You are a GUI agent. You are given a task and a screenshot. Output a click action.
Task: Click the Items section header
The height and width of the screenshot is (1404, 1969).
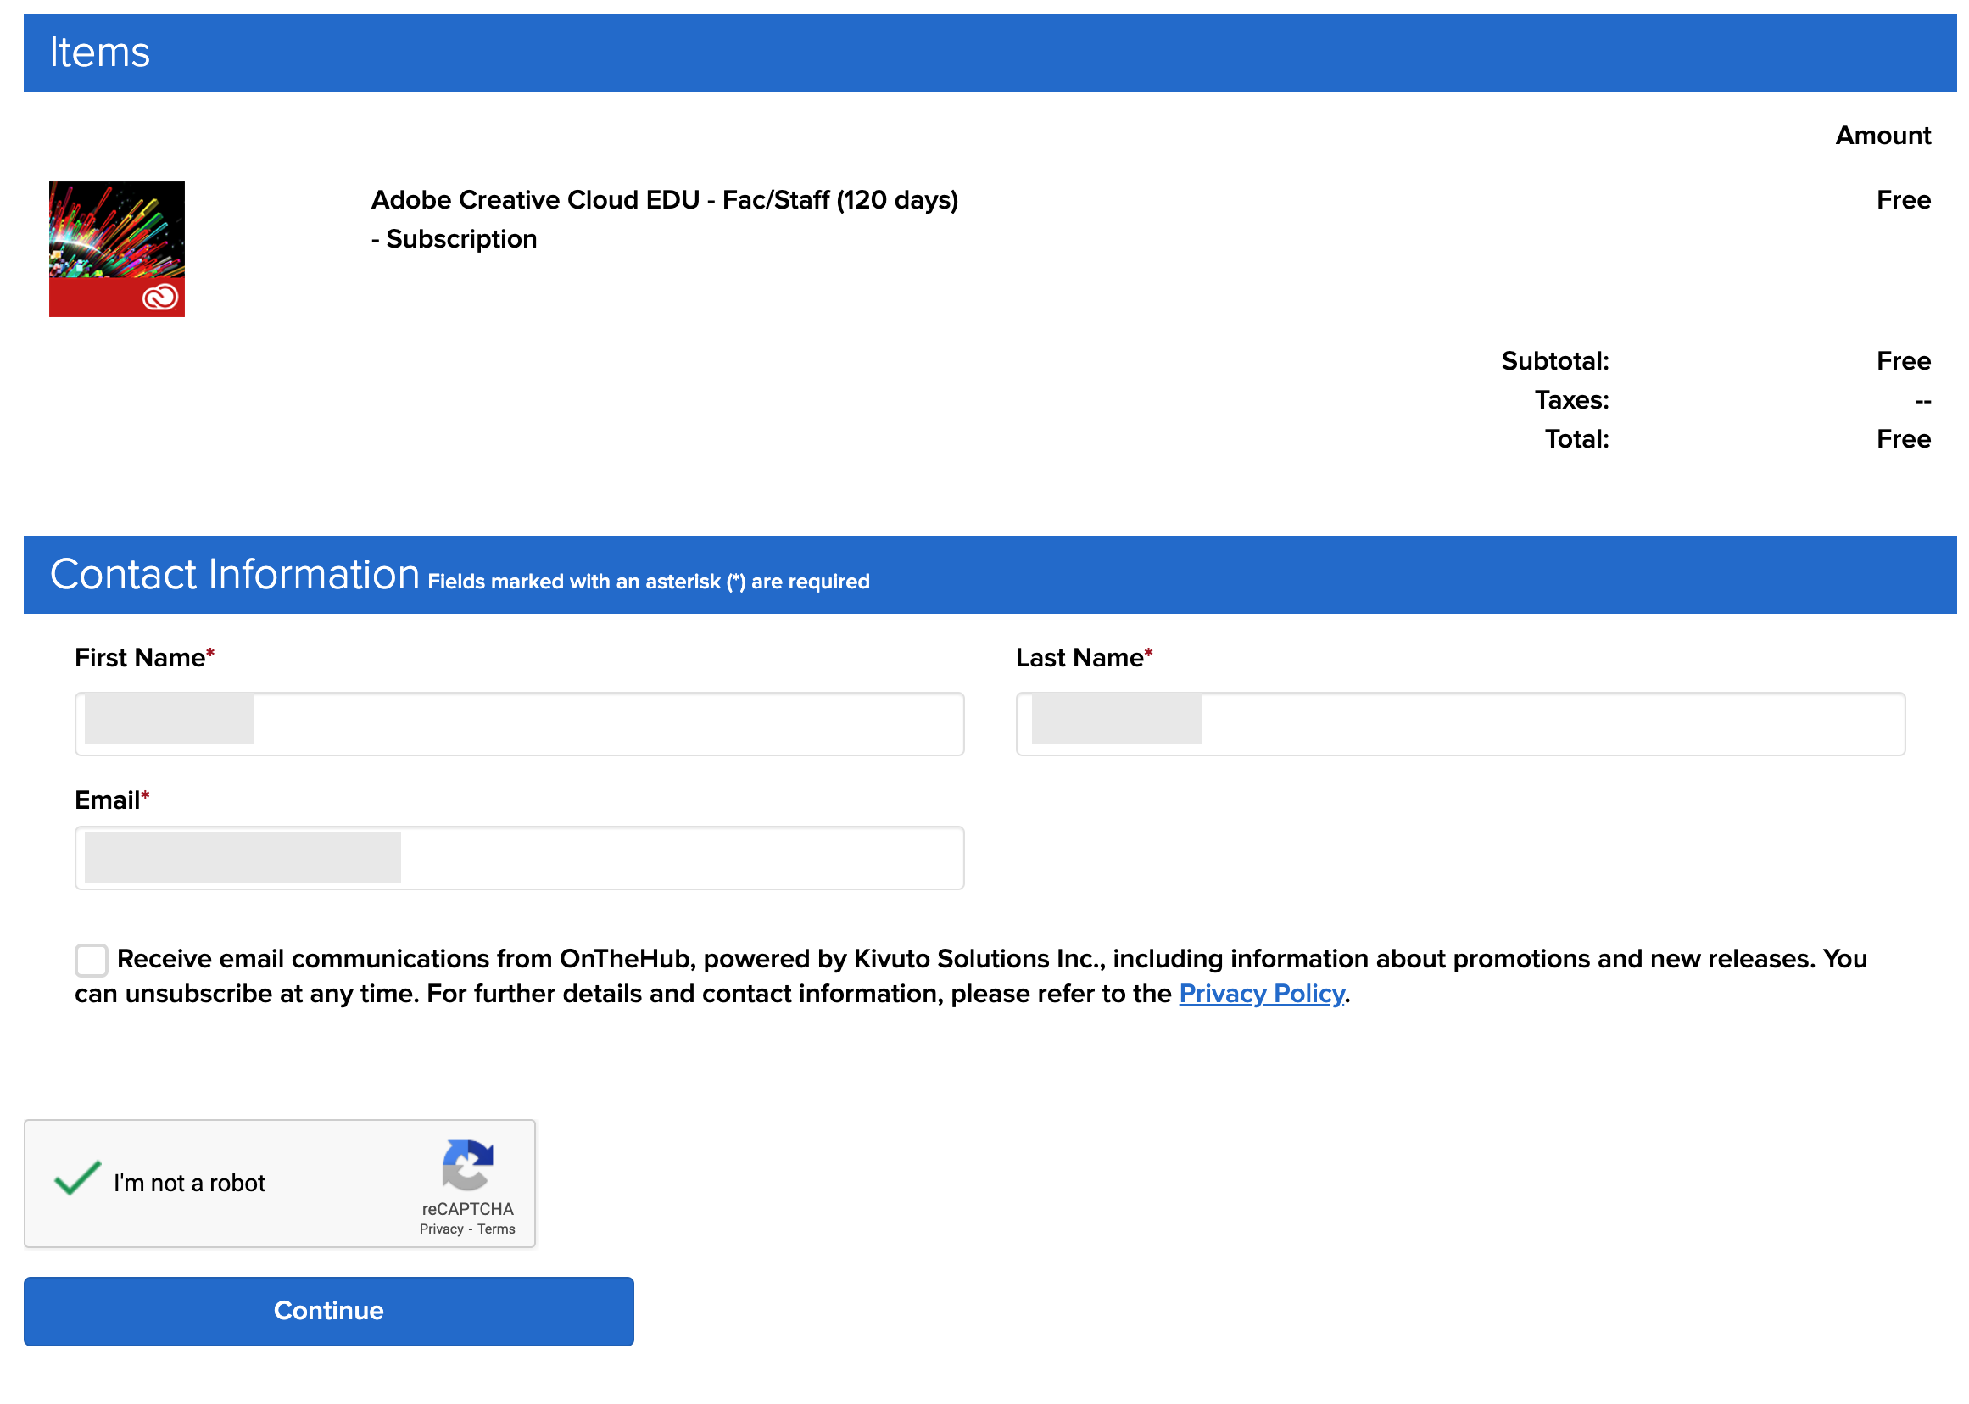point(99,52)
